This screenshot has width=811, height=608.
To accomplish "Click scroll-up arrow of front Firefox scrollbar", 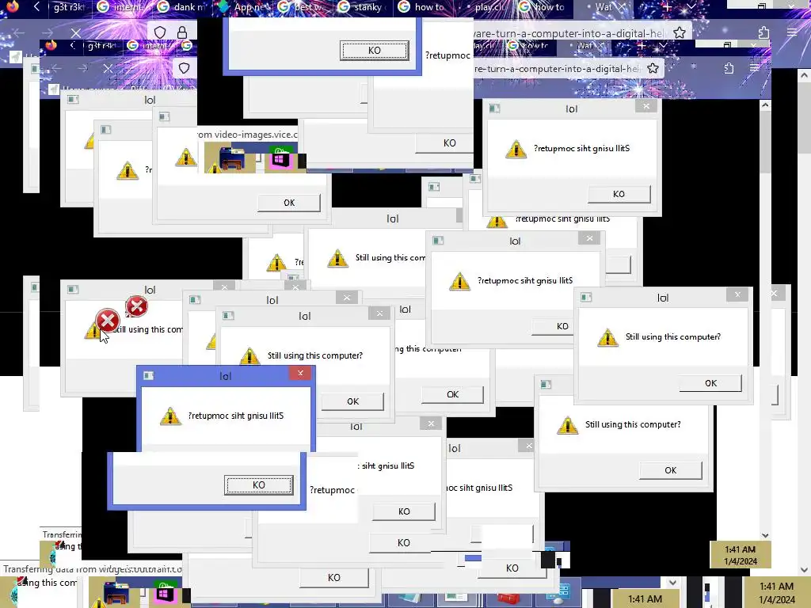I will click(x=804, y=75).
